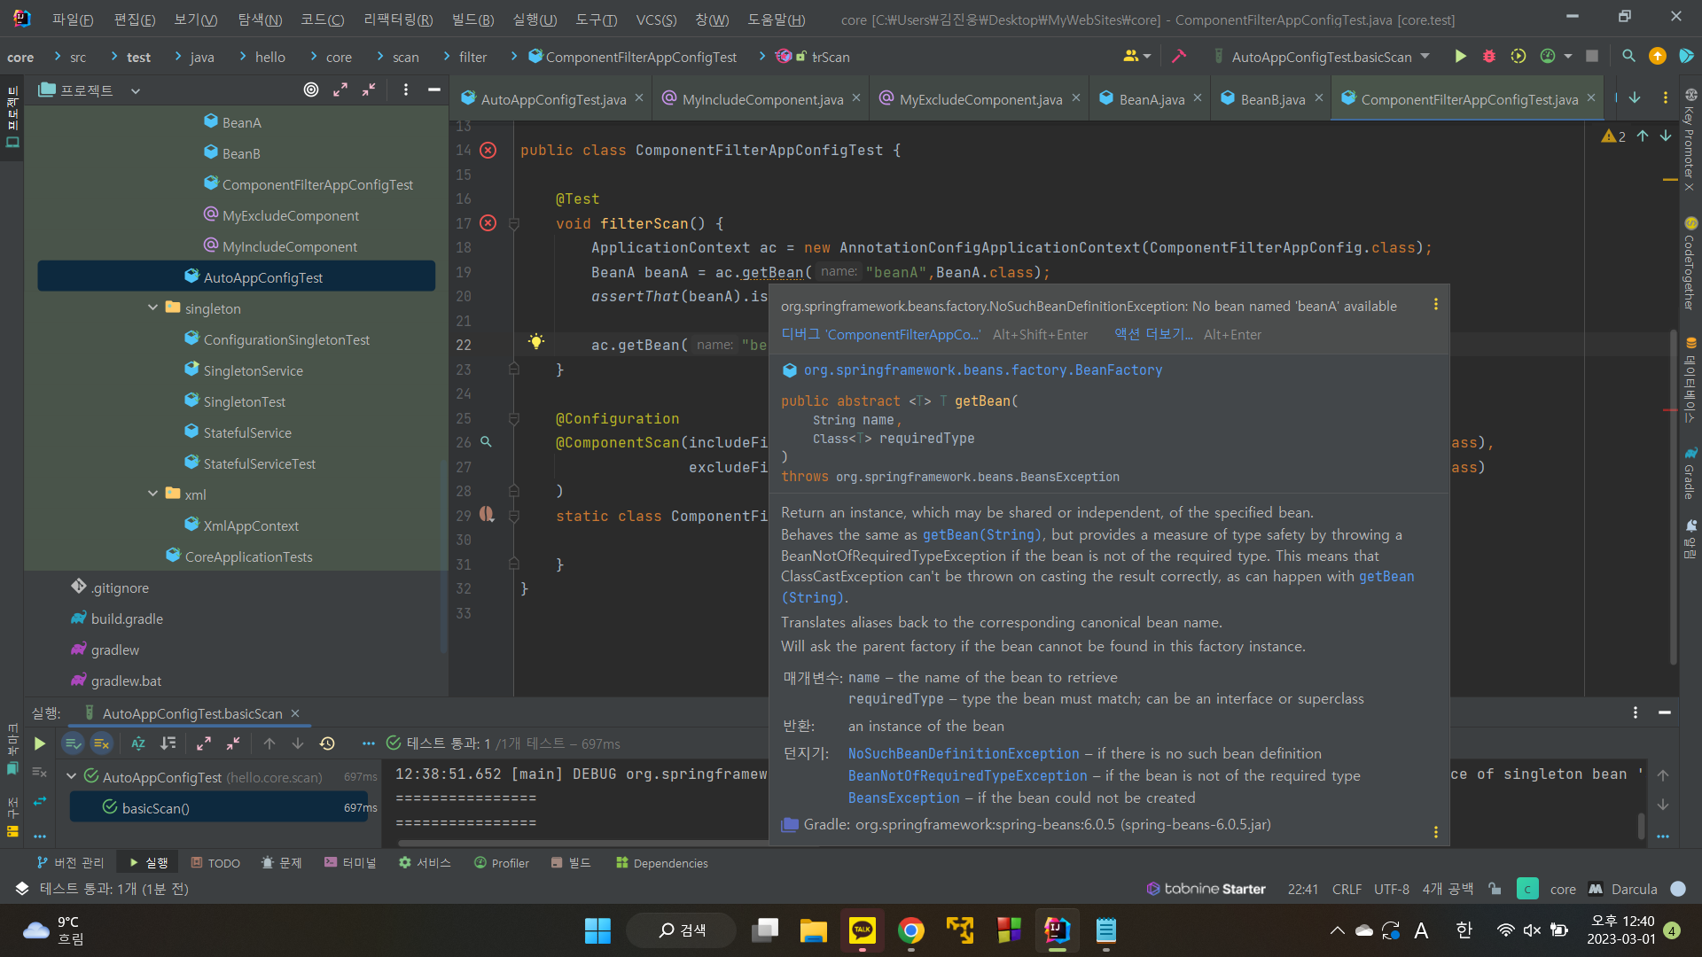The image size is (1702, 957).
Task: Select build.gradle in project tree
Action: point(127,619)
